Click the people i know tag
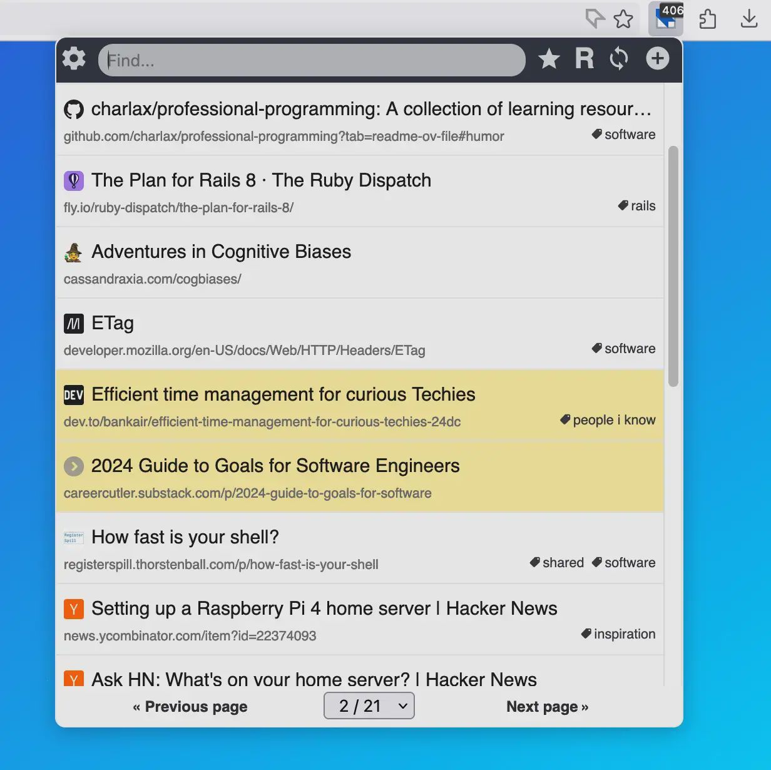 point(608,420)
